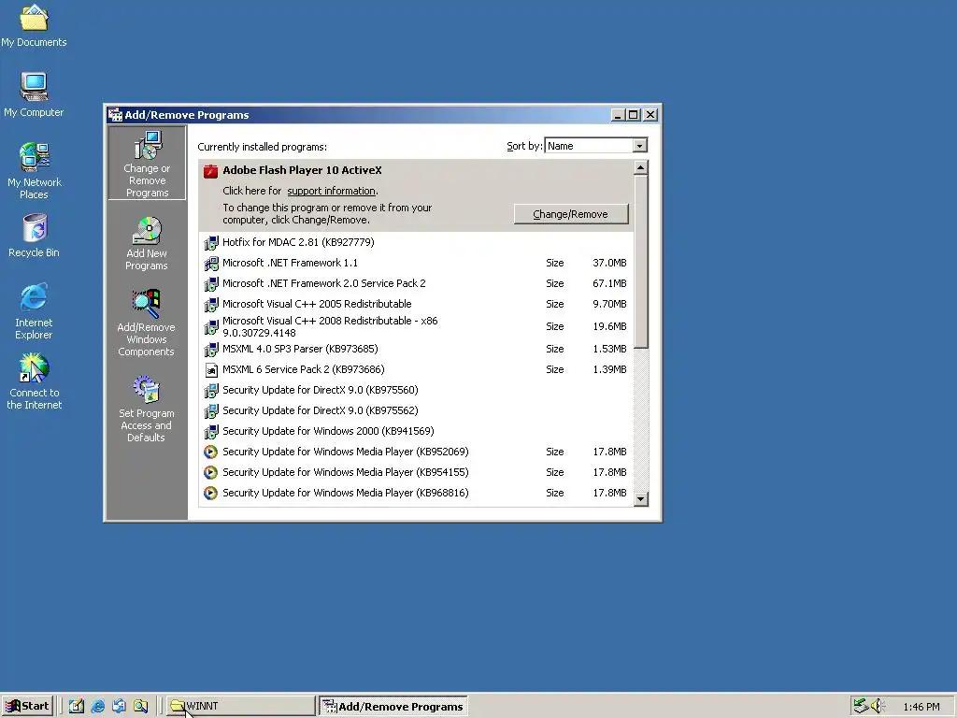Open the Add New Programs panel

click(x=147, y=244)
